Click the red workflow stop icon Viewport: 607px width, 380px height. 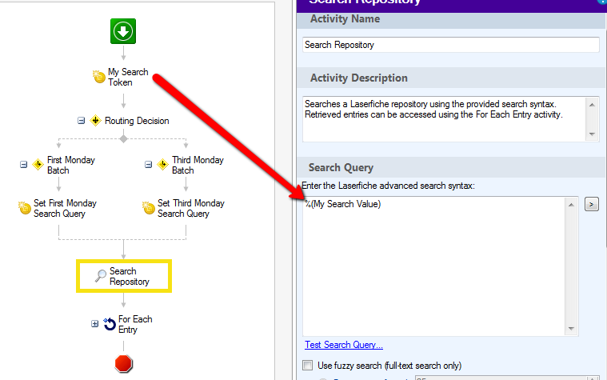pos(123,364)
